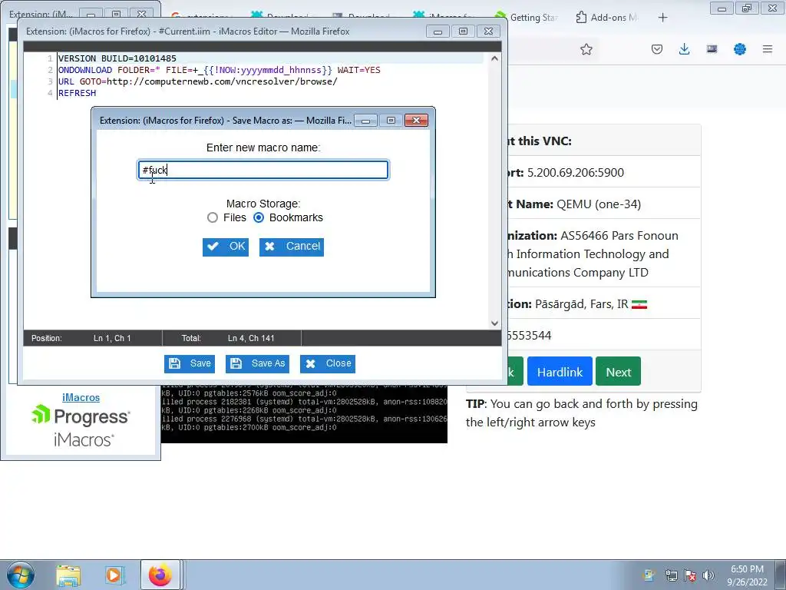The height and width of the screenshot is (590, 786).
Task: Click the ONDOWNLOAD FOLDER line in the editor
Action: 219,70
